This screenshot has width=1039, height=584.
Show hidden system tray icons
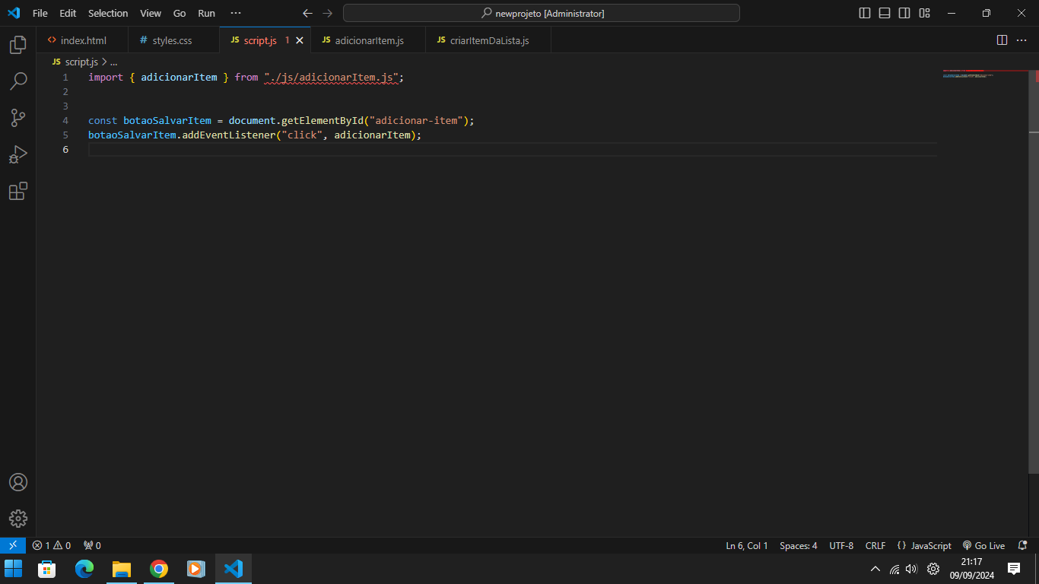click(875, 569)
